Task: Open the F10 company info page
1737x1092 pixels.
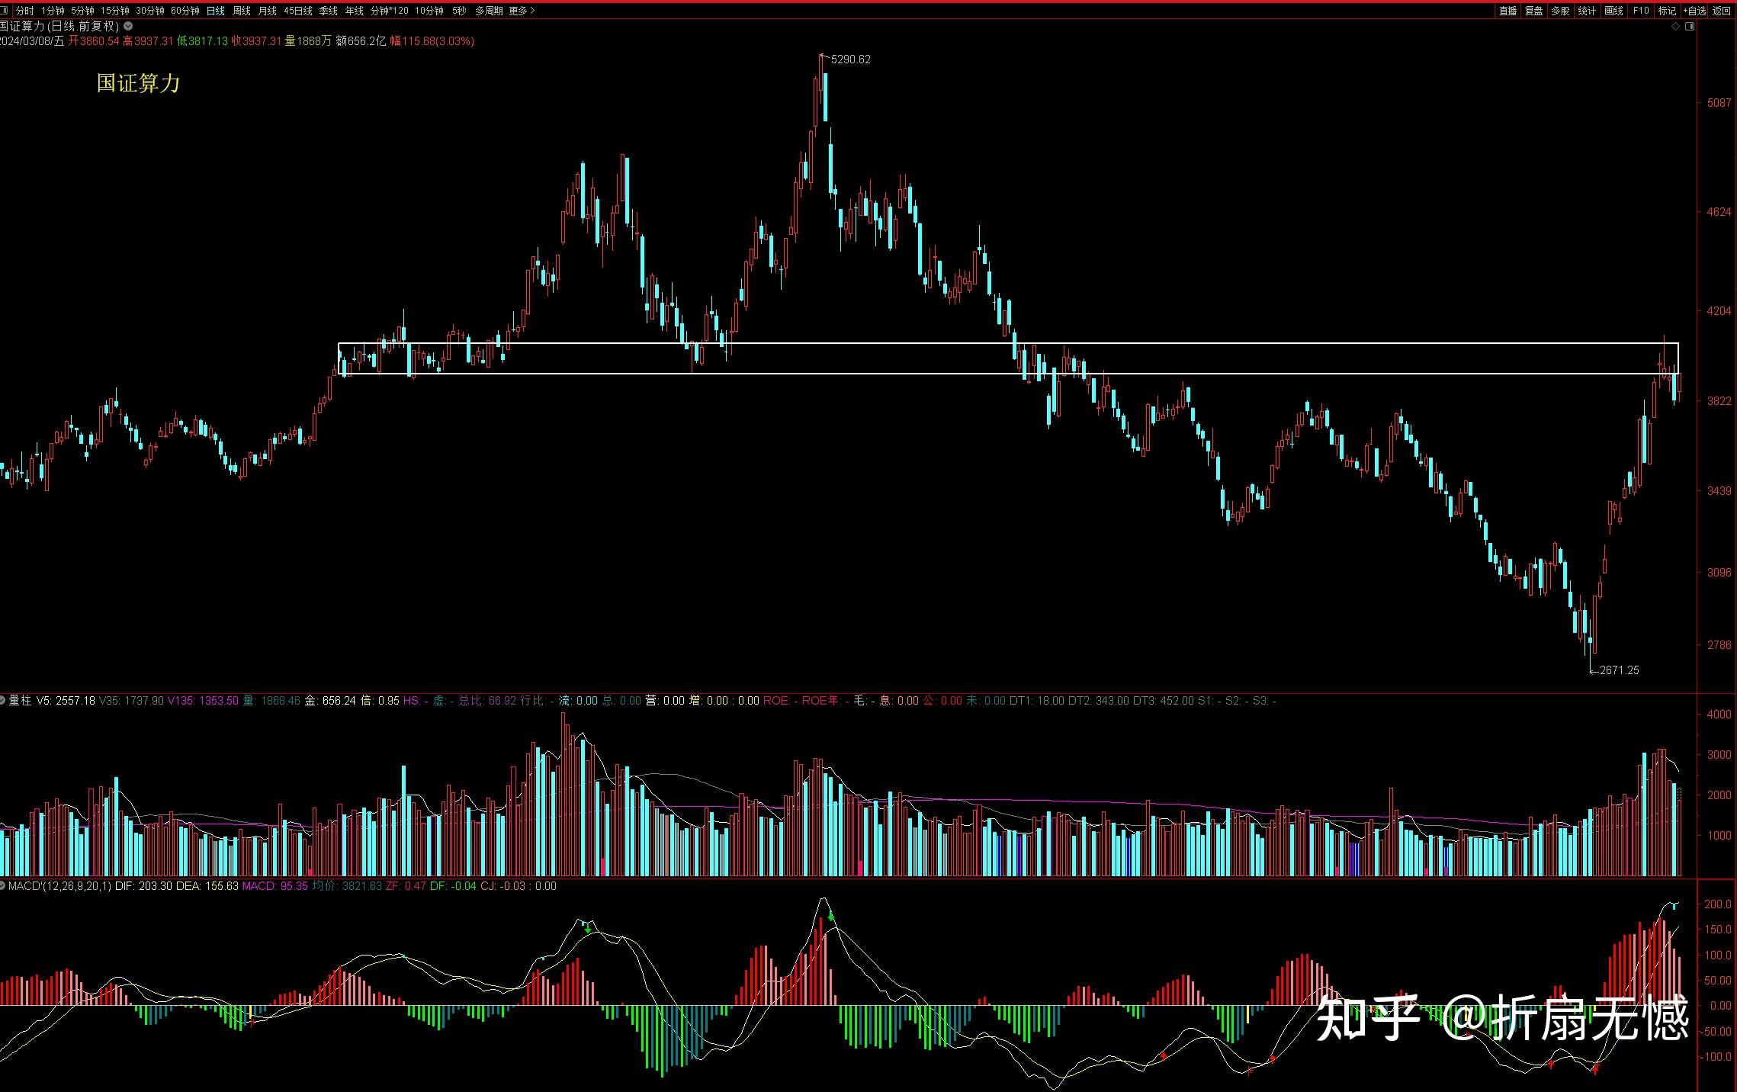Action: point(1641,11)
